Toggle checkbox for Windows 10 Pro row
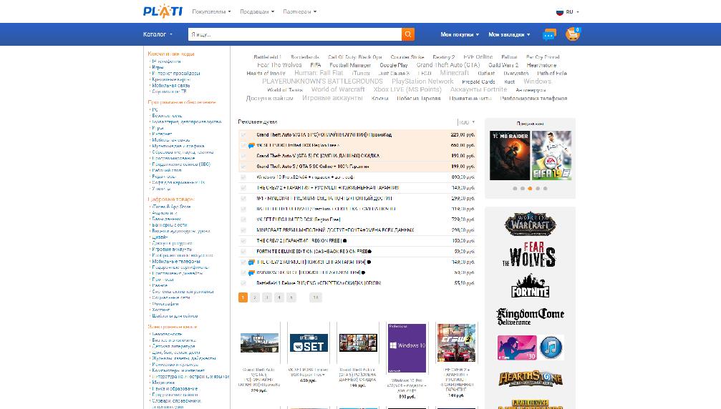 [243, 177]
